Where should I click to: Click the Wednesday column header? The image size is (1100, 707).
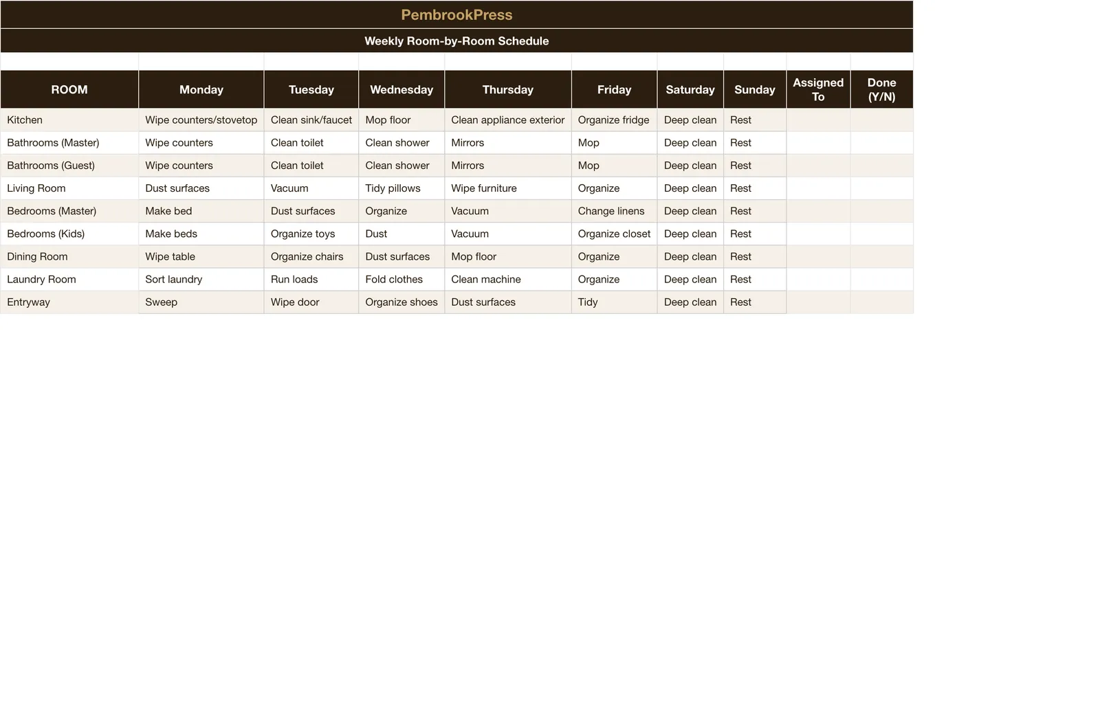401,89
